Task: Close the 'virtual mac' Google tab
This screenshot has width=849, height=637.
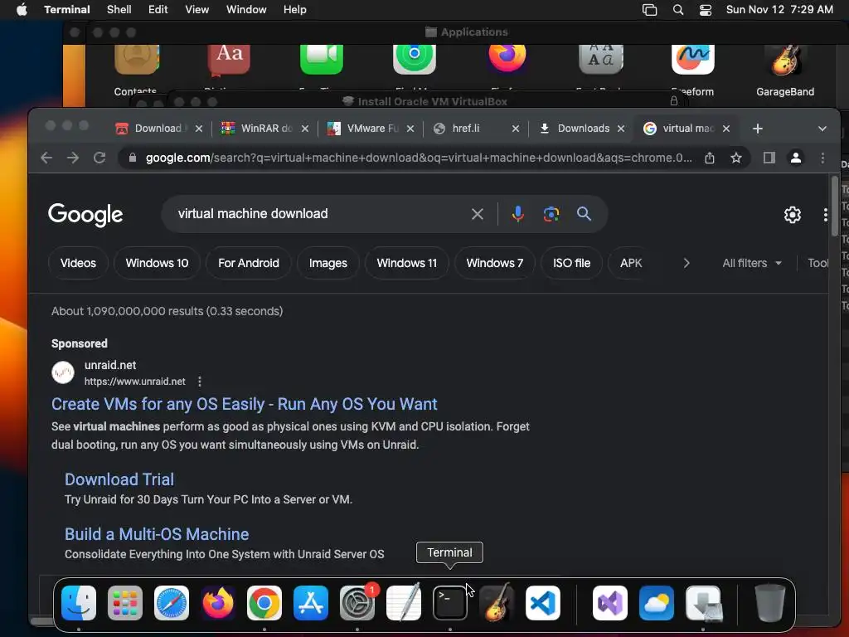Action: [726, 129]
